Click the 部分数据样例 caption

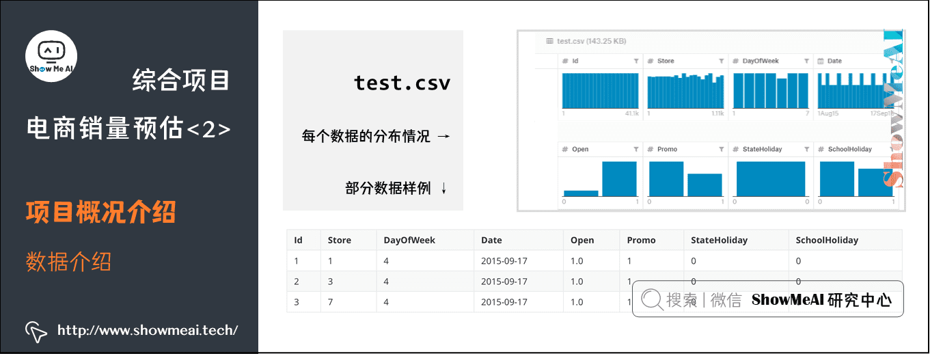[x=388, y=189]
